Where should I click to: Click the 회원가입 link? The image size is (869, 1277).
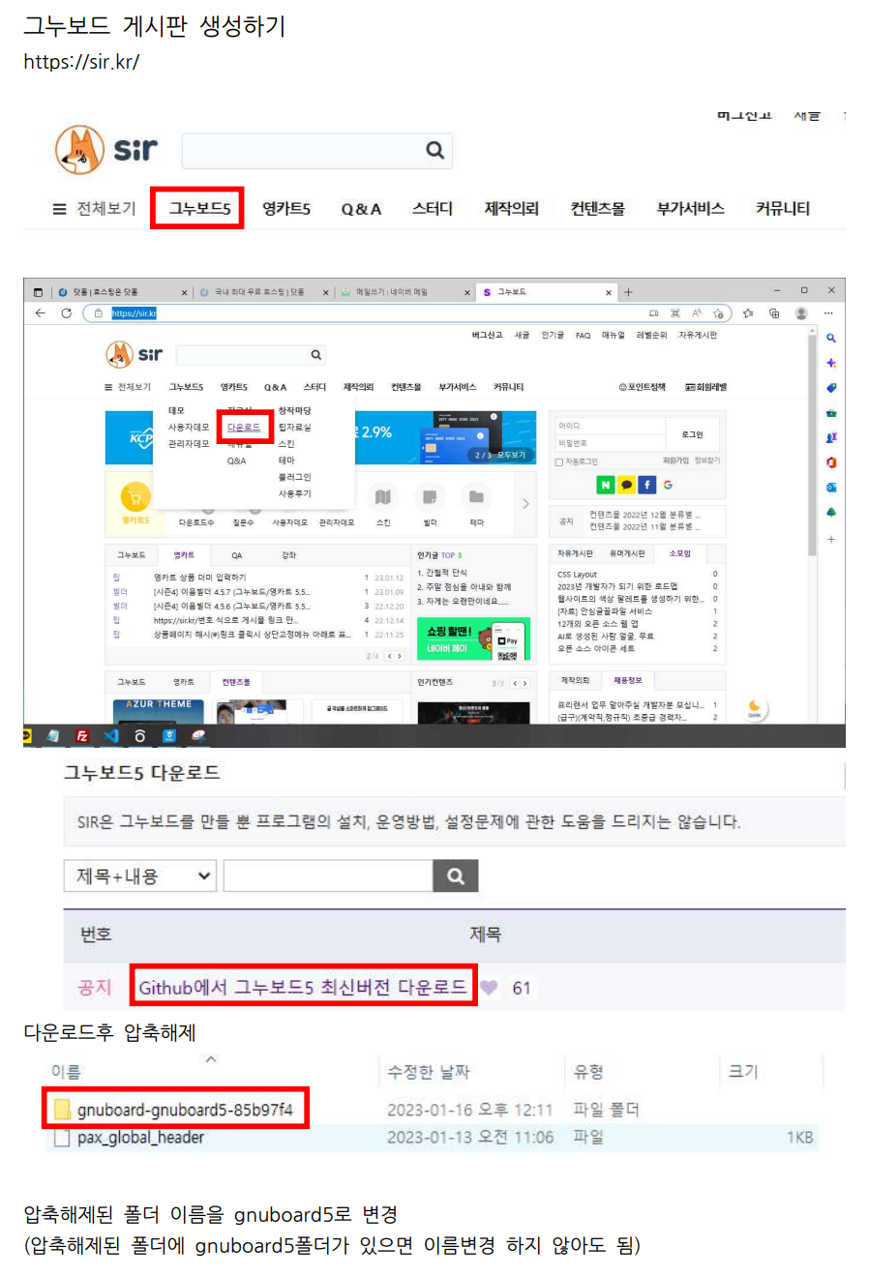click(x=675, y=461)
